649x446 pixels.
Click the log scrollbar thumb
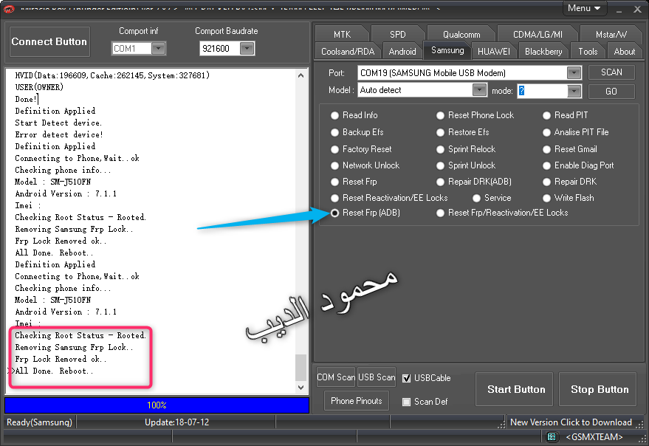301,367
